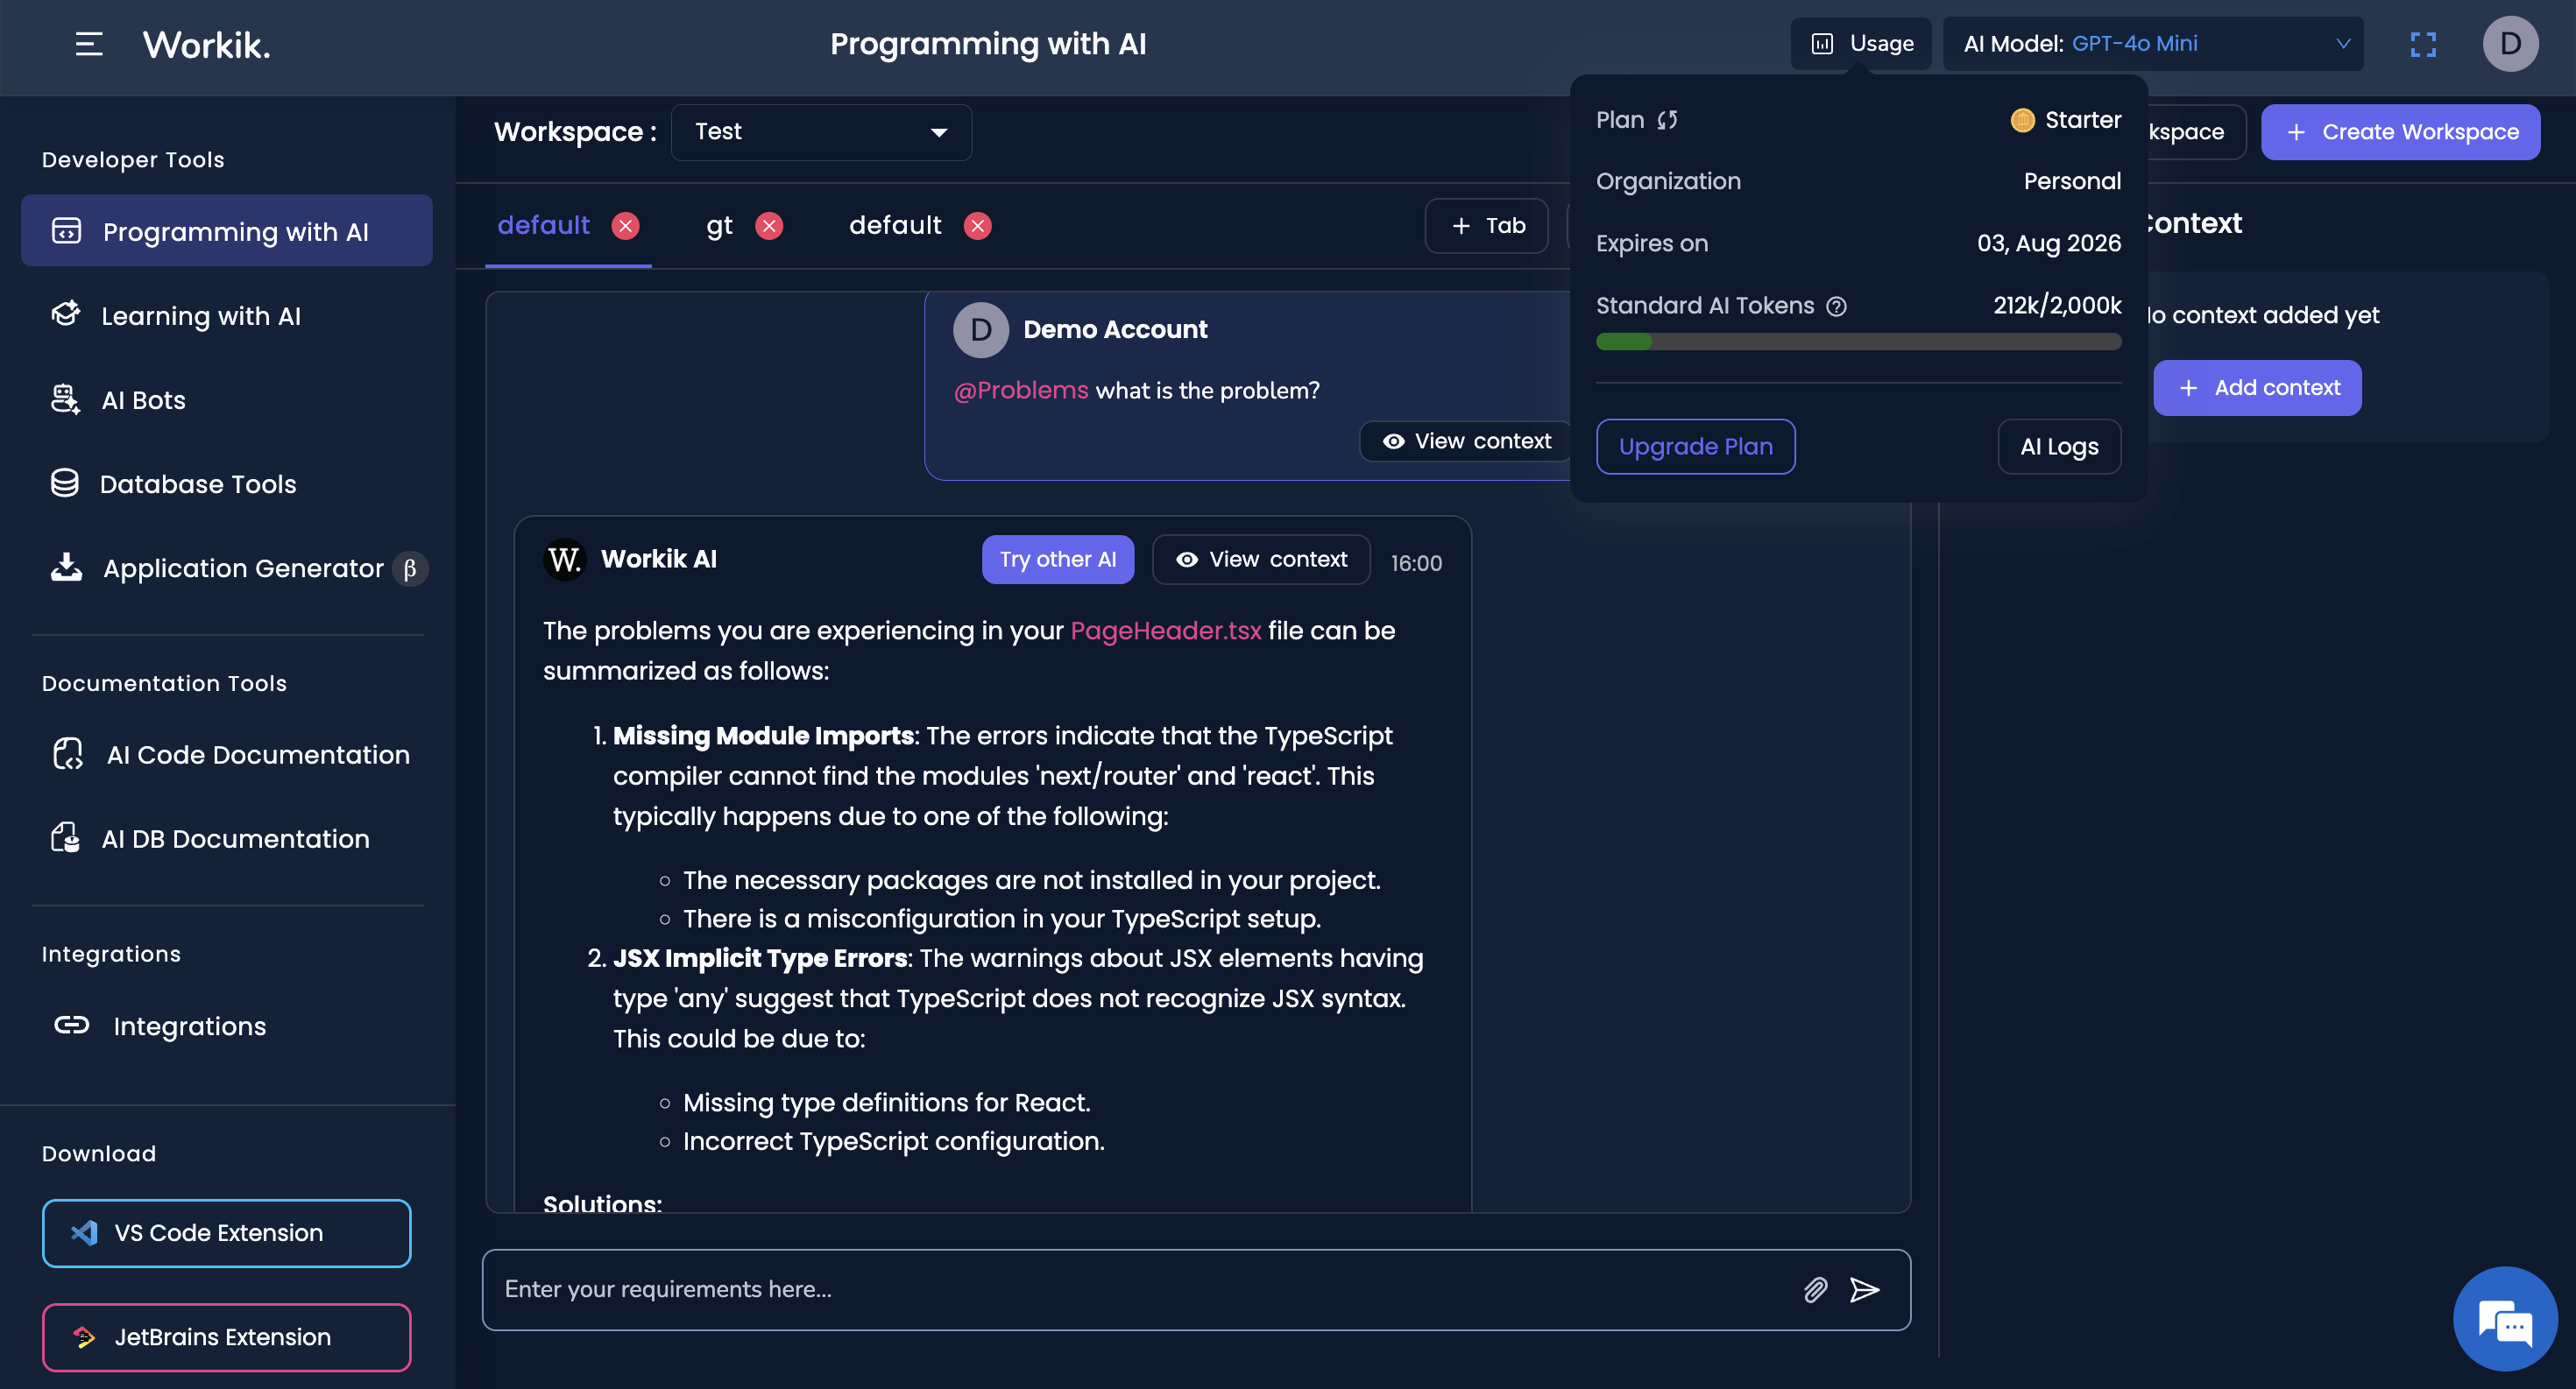Viewport: 2576px width, 1389px height.
Task: Click the requirements input field
Action: coord(1140,1290)
